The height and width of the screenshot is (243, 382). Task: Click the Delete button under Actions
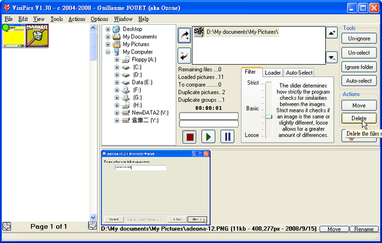359,118
